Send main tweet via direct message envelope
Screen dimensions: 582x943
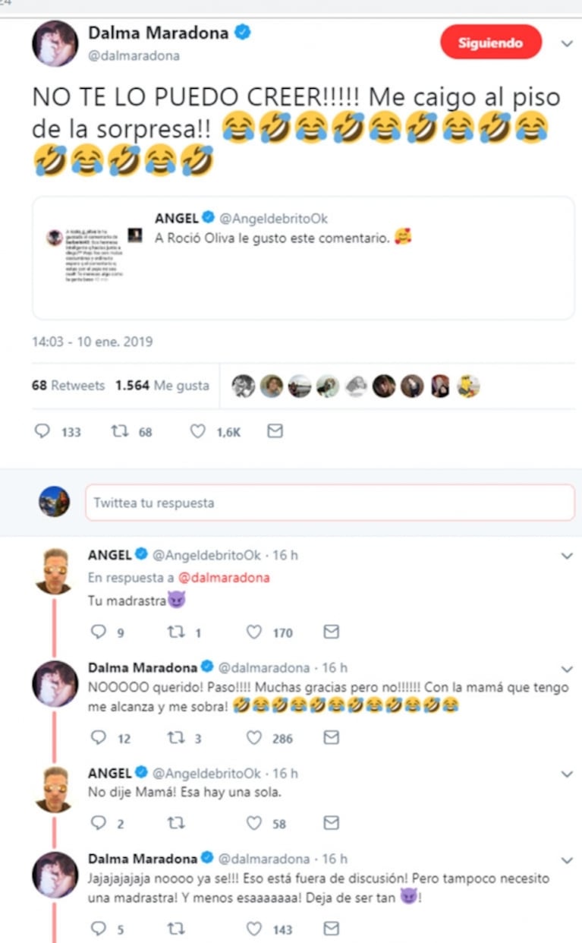(275, 431)
